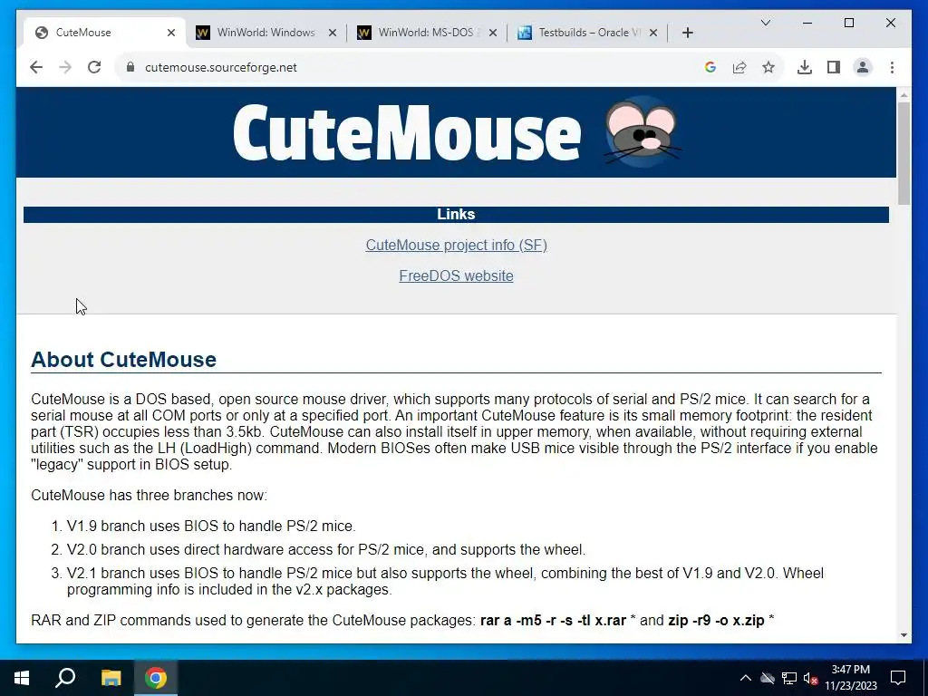The image size is (928, 696).
Task: Open network status tray icon
Action: point(789,678)
